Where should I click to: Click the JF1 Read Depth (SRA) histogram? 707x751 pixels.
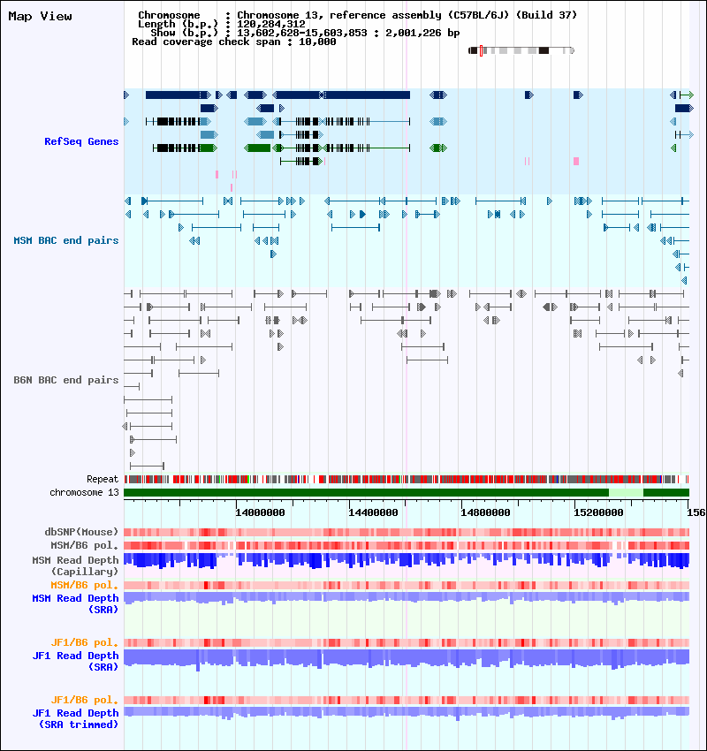[x=407, y=658]
